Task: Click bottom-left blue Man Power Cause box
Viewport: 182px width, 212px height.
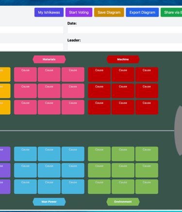Action: 25,187
